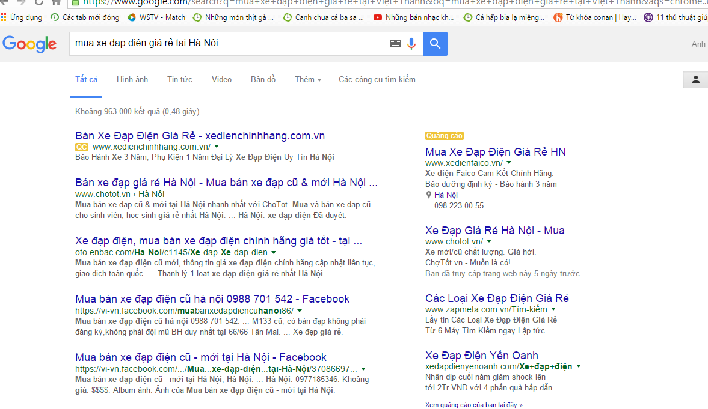Viewport: 708px width, 409px height.
Task: Open the profile avatar icon on the right
Action: pyautogui.click(x=695, y=79)
